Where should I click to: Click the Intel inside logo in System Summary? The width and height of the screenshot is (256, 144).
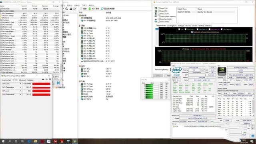tap(176, 71)
